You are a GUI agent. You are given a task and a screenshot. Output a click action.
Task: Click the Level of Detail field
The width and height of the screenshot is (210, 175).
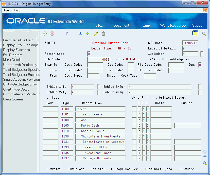[x=184, y=48]
